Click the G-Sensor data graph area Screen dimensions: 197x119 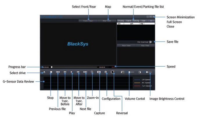click(88, 83)
